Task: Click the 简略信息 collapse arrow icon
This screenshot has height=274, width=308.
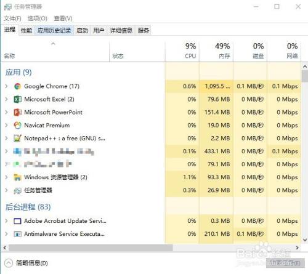Action: (x=9, y=263)
